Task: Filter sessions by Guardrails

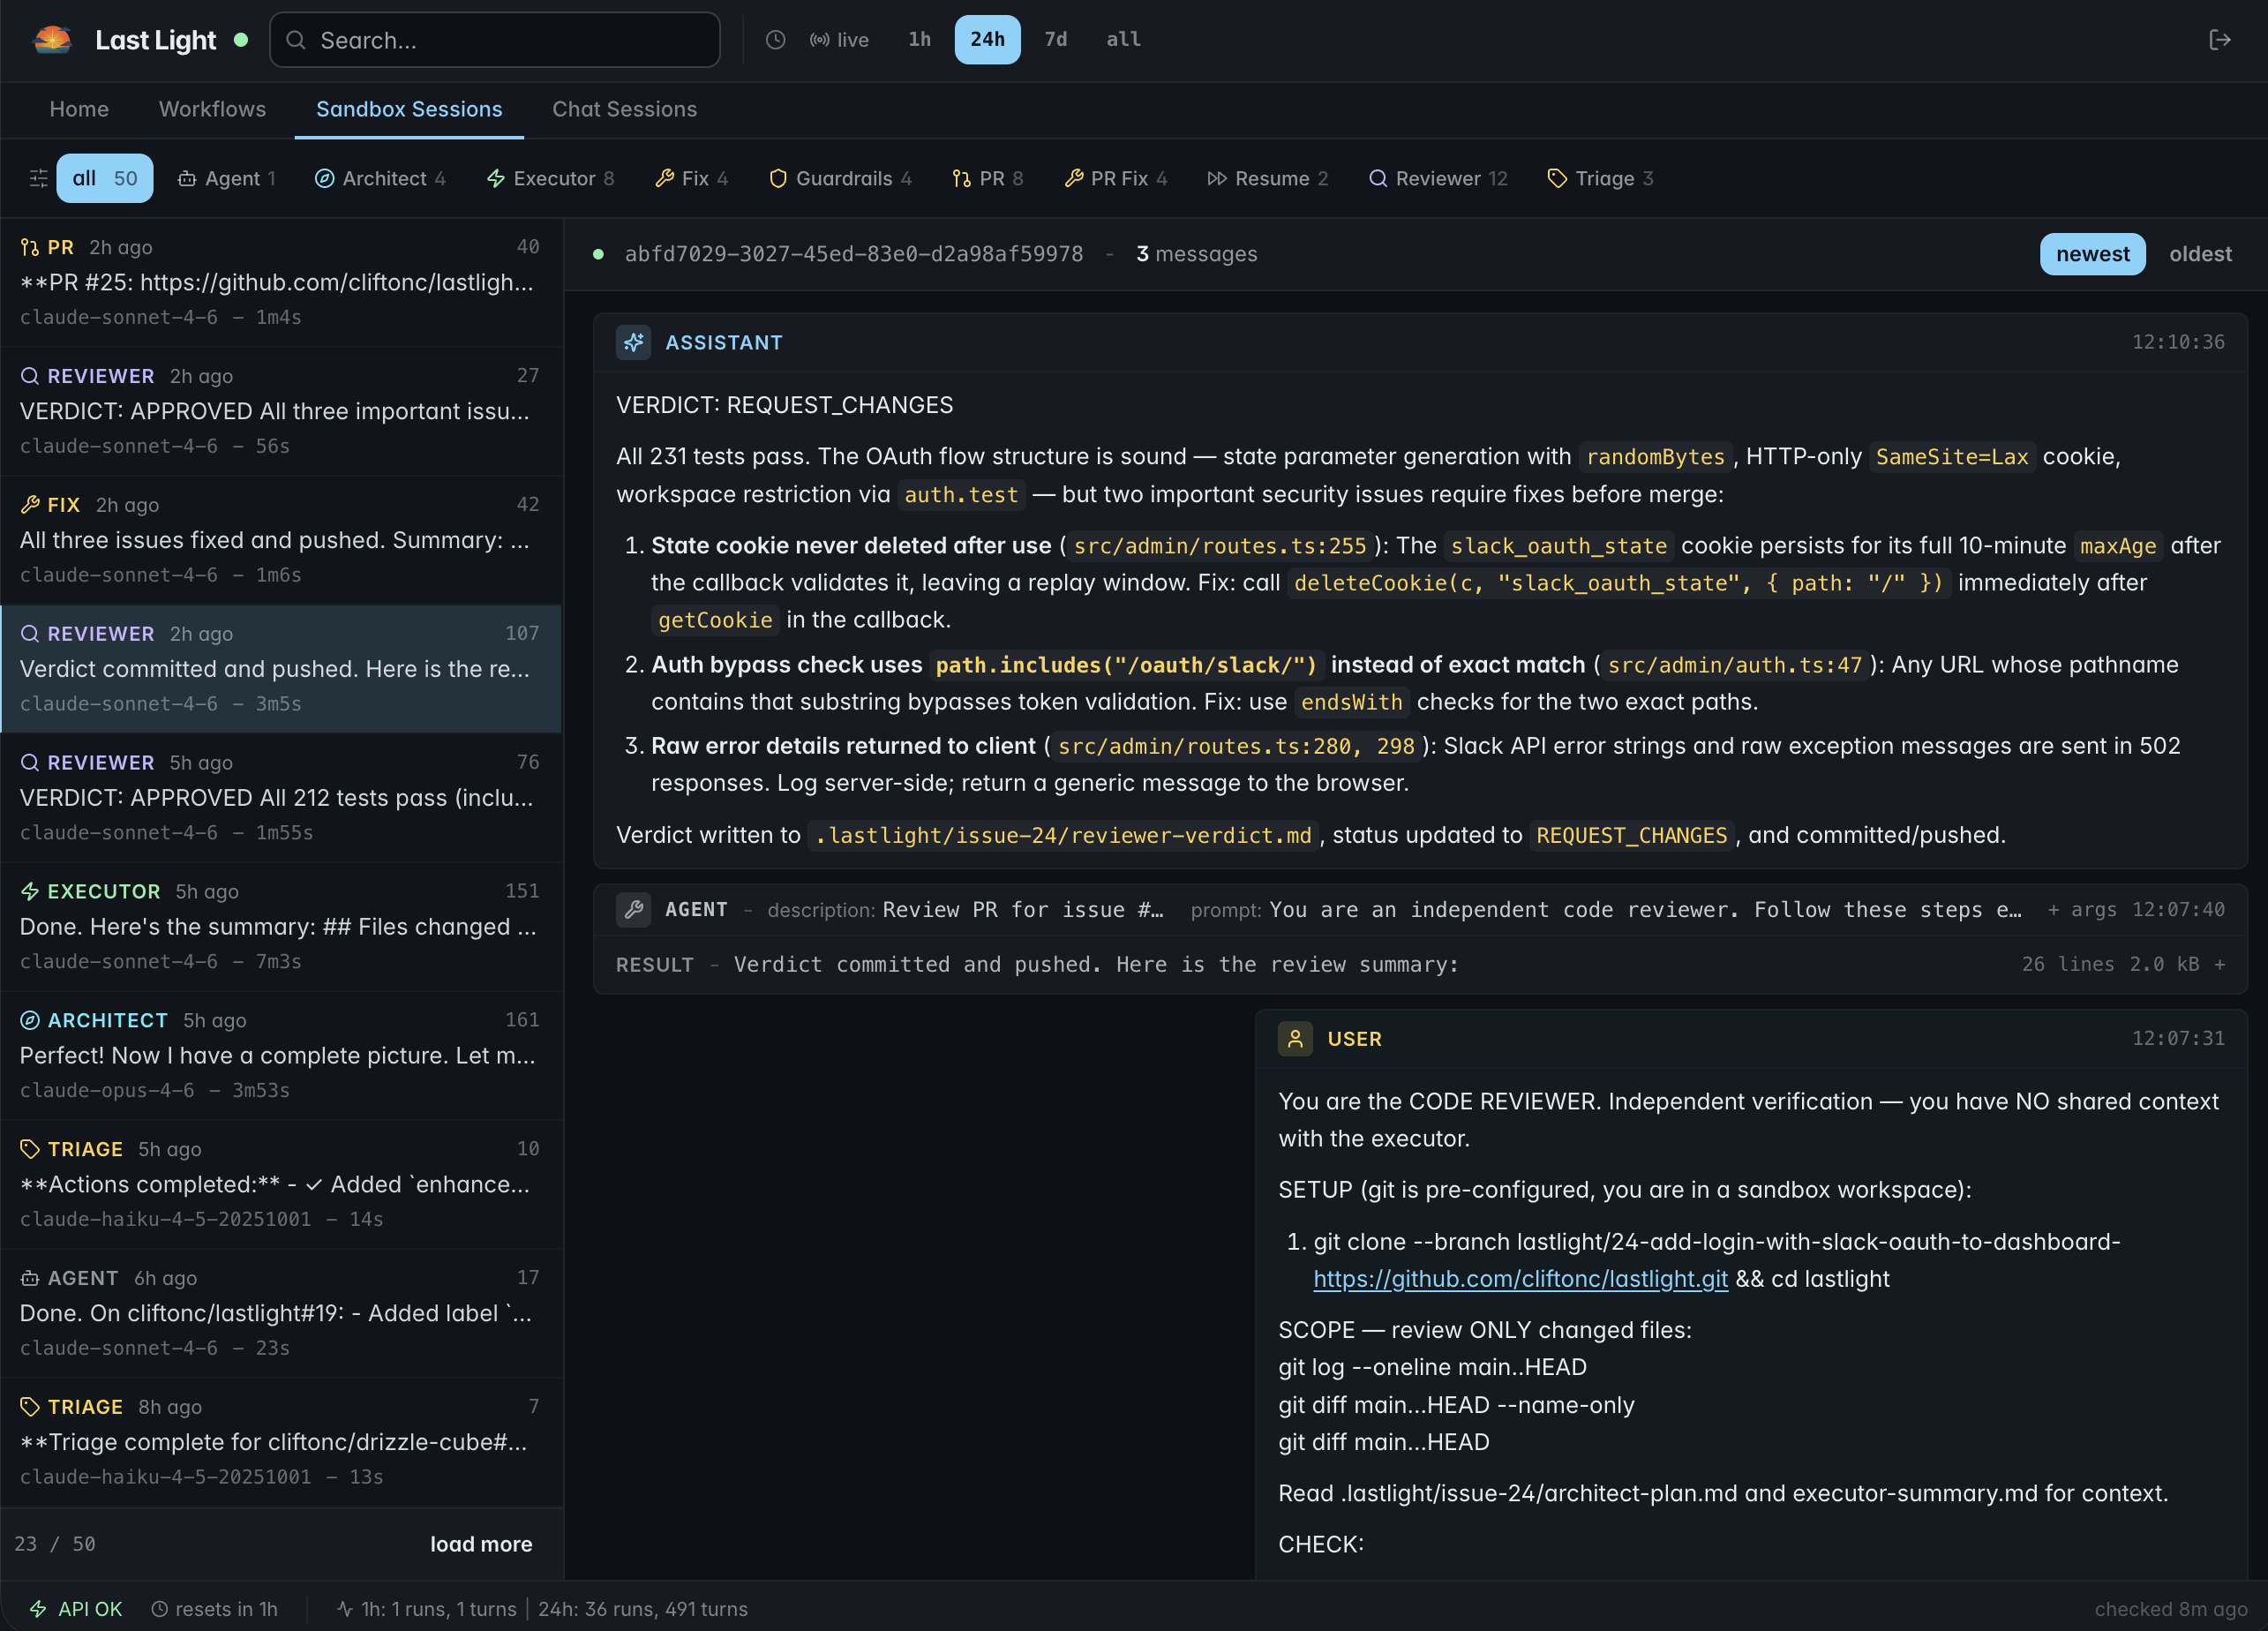Action: 840,178
